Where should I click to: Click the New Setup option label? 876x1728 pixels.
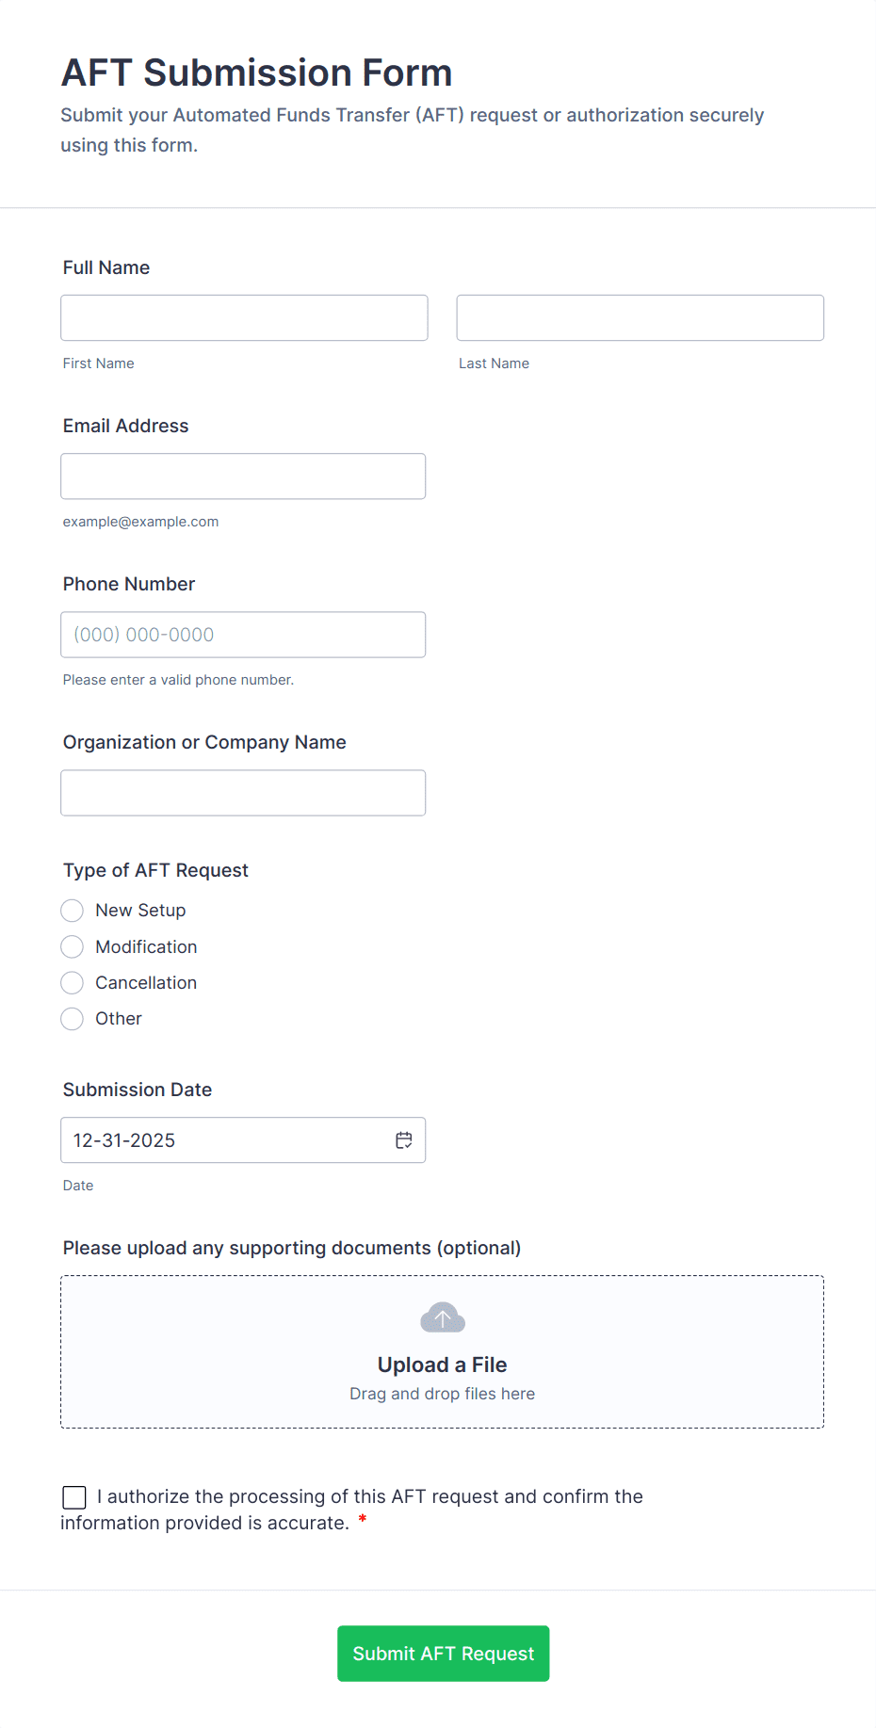coord(140,911)
